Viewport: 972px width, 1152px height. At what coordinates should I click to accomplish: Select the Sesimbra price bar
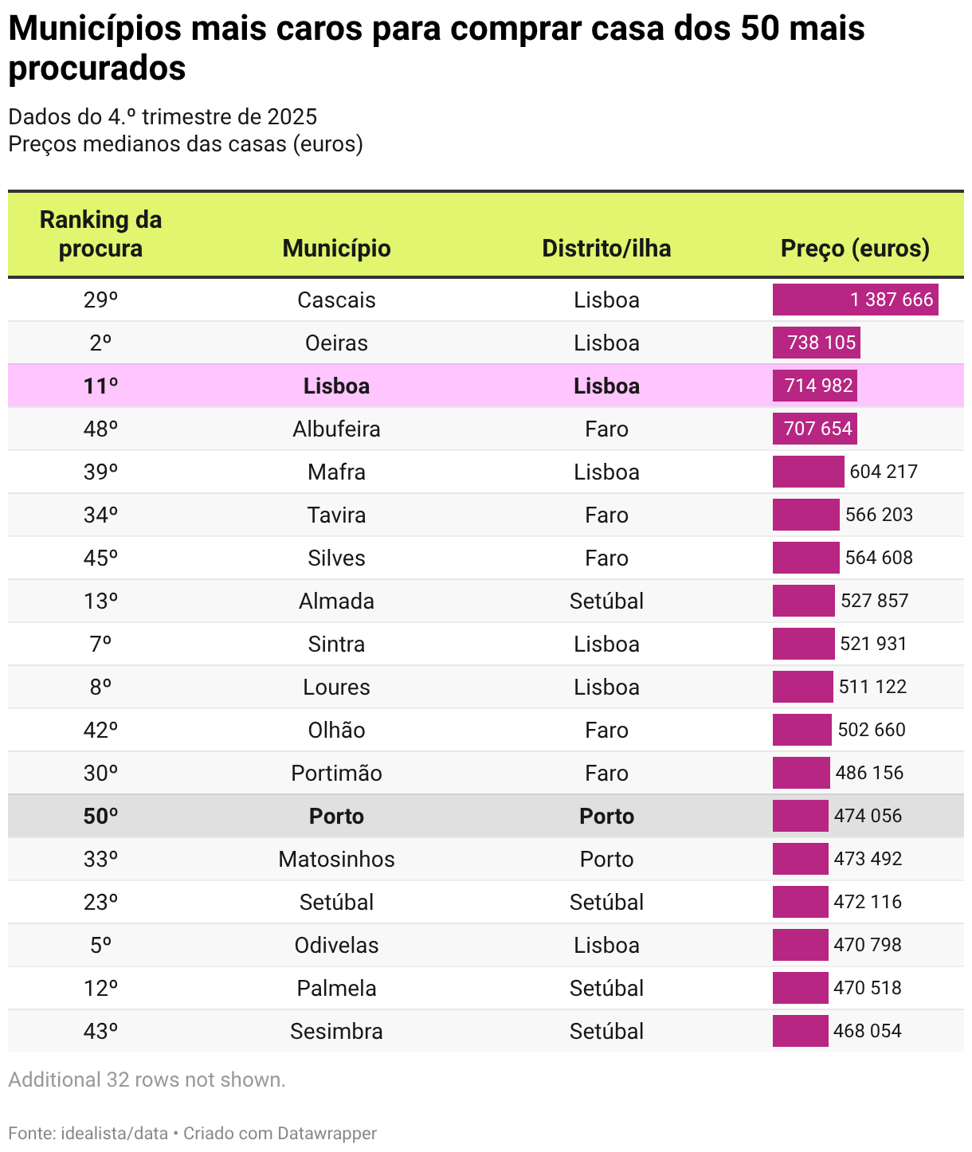point(800,1031)
